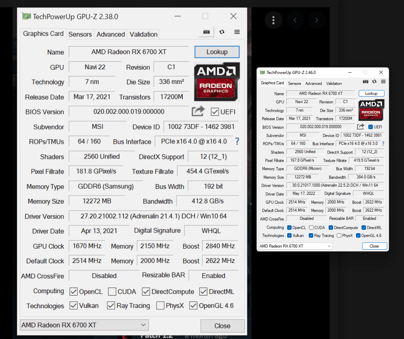Toggle DirectCompute checkbox in GPU-Z 2.38.0
404x339 pixels.
146,292
